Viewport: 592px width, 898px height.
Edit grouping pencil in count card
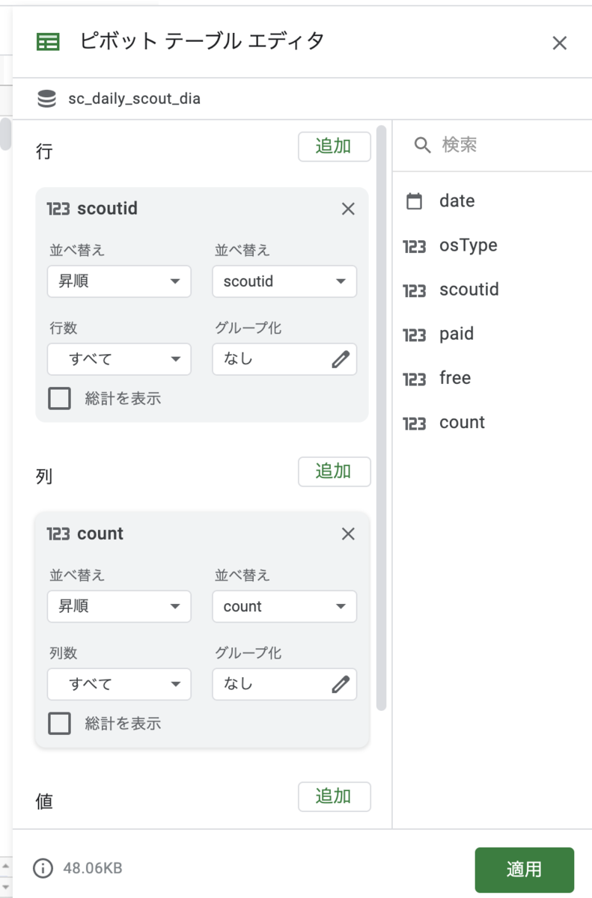coord(341,684)
